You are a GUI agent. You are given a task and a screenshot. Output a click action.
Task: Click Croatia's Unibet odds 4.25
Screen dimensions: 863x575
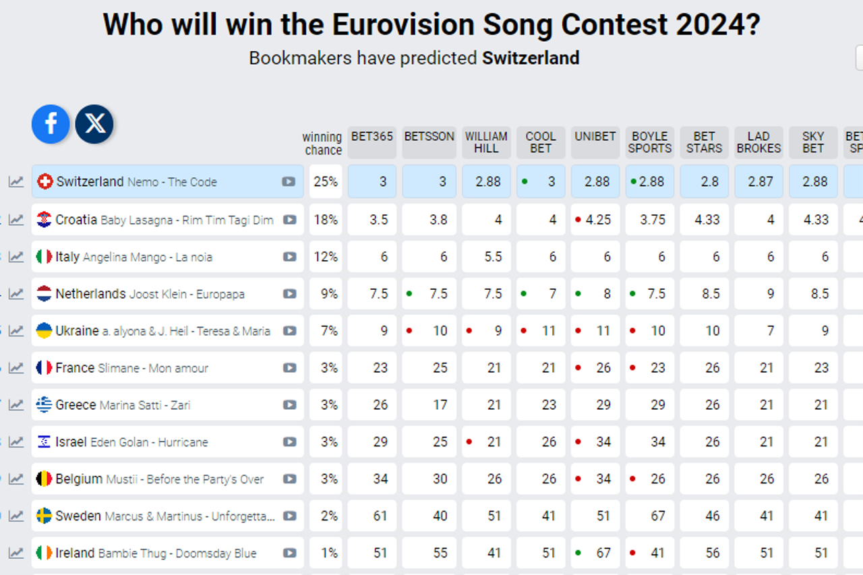coord(597,220)
